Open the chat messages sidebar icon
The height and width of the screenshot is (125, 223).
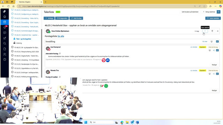click(5, 33)
